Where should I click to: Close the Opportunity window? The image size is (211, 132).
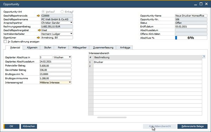pyautogui.click(x=206, y=4)
